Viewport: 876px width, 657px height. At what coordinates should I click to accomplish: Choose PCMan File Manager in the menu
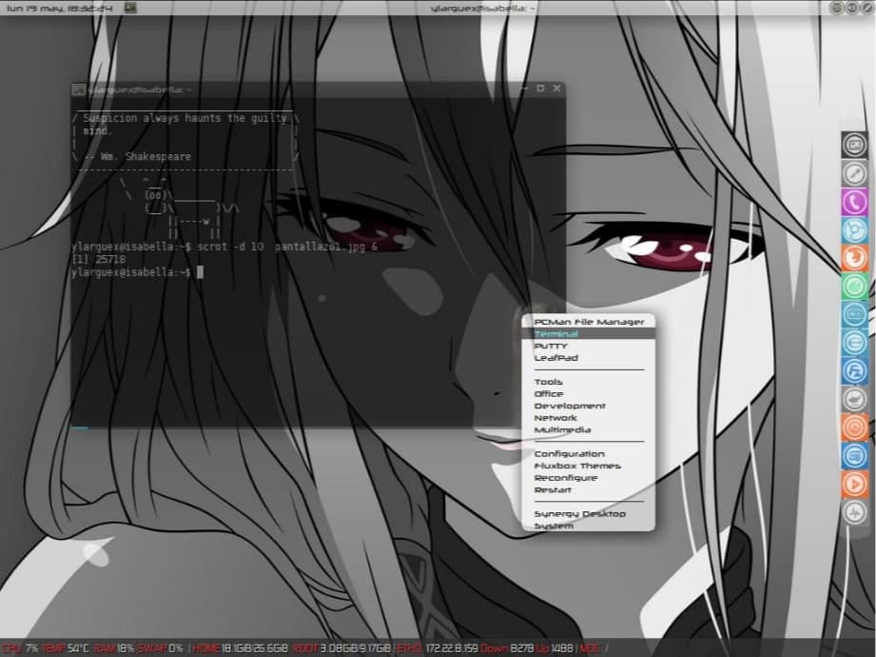[588, 322]
